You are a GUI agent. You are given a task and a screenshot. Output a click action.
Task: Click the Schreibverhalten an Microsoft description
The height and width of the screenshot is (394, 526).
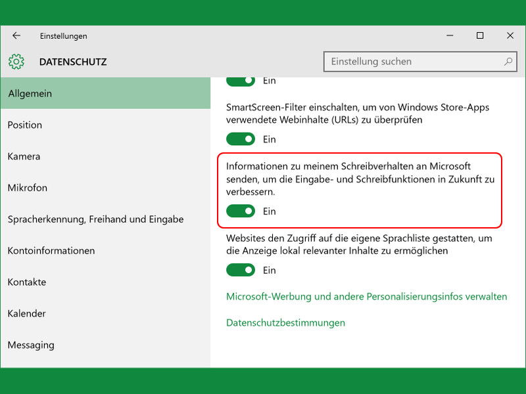(x=360, y=179)
